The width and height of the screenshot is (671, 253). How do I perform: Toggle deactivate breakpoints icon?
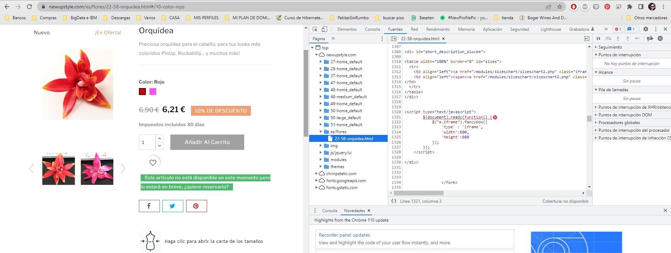(650, 39)
